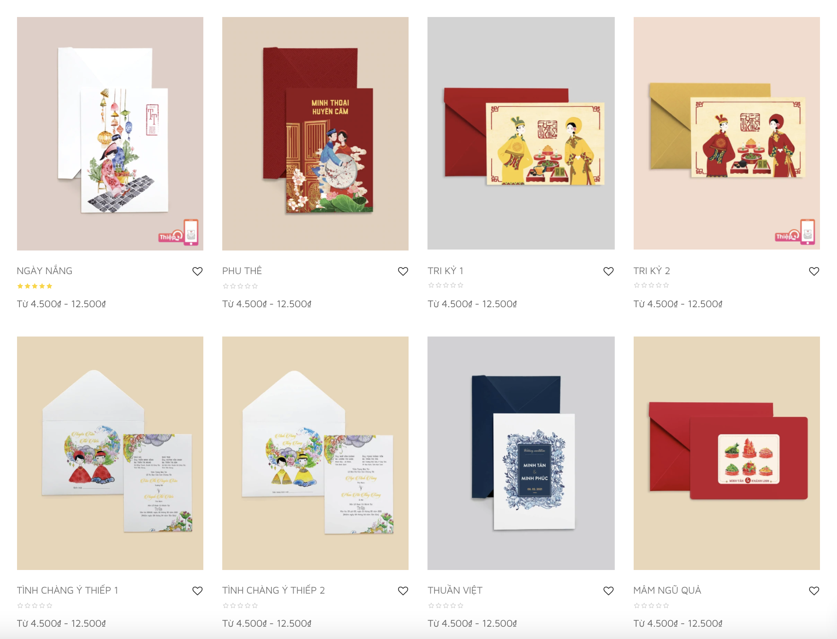View the THUẦN VIỆT navy card thumbnail
This screenshot has height=639, width=837.
521,453
